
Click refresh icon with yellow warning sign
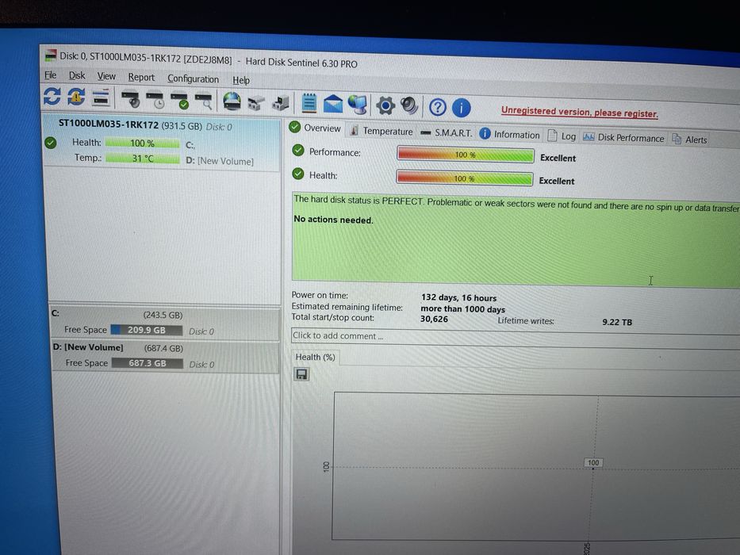point(76,96)
